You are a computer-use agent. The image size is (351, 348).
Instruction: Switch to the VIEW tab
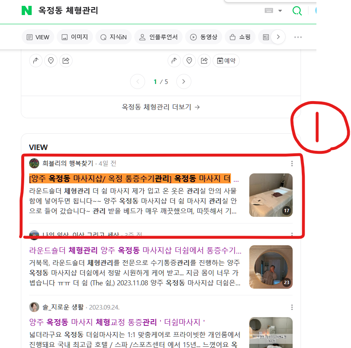click(x=38, y=37)
